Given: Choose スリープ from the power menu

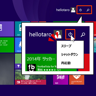Looking at the screenshot, I should point(66,46).
